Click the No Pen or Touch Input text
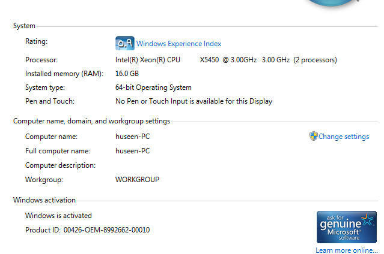Screen dimensions: 384x254 [194, 101]
